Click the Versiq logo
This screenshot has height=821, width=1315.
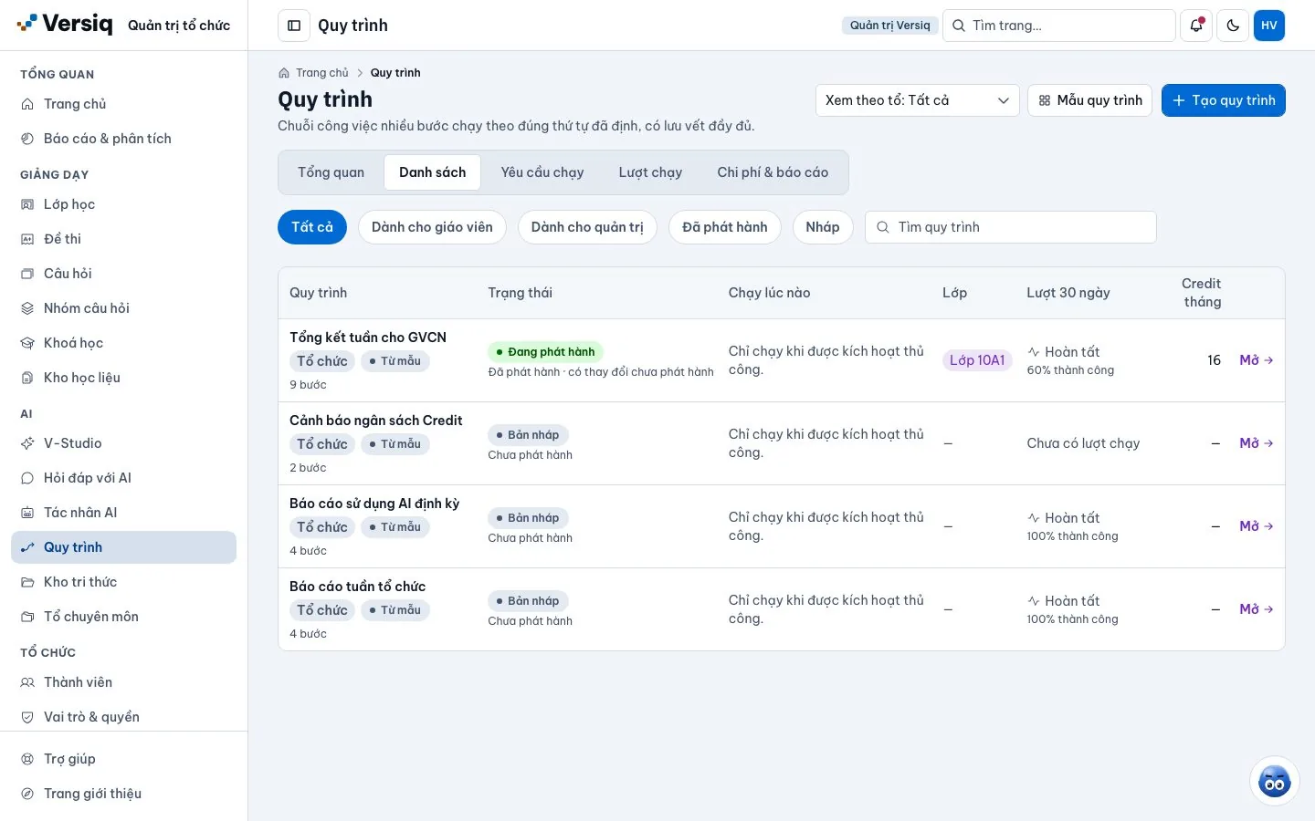coord(65,24)
